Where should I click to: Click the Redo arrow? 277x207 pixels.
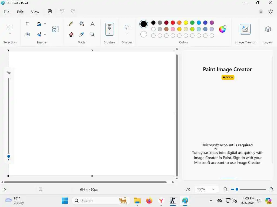point(72,11)
